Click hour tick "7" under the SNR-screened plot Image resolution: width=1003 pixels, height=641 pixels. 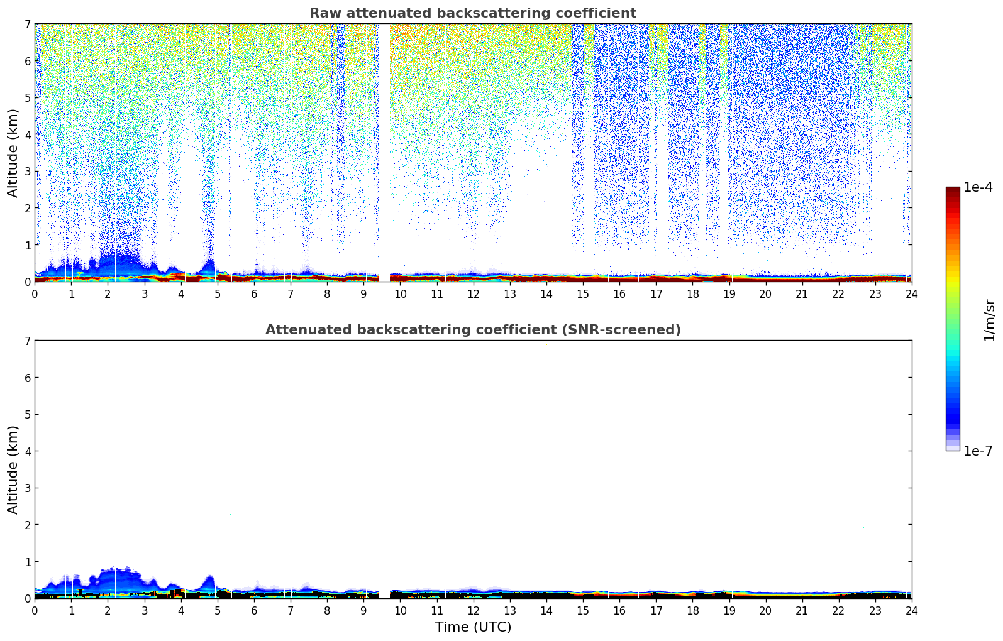point(291,610)
